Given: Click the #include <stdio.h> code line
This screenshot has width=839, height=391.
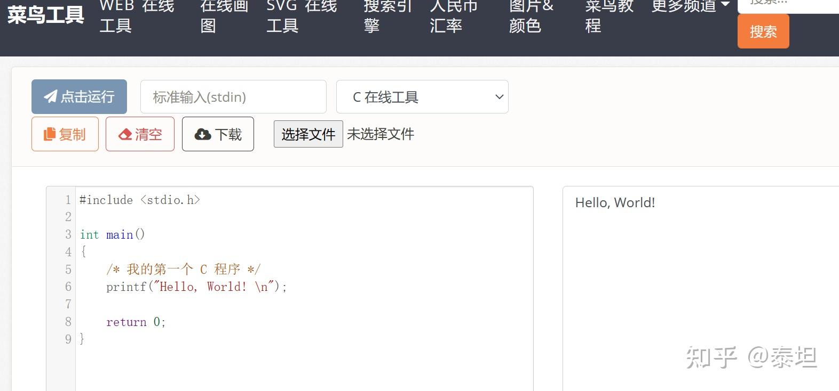Looking at the screenshot, I should coord(140,200).
